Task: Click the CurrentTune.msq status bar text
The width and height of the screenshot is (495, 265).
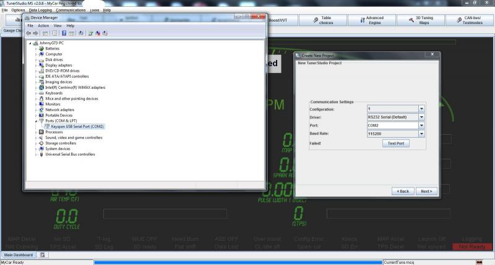Action: point(398,263)
